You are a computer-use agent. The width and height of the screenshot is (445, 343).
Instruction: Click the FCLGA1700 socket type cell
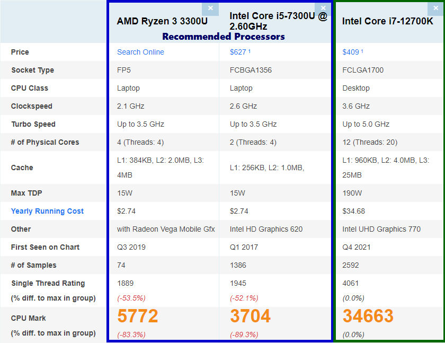click(x=363, y=70)
